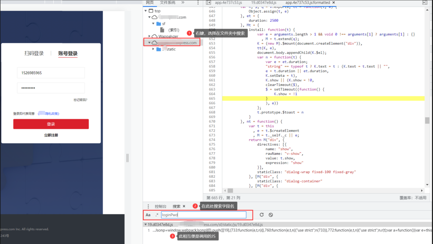Collapse the 19.d0347e8d.js search result group
Viewport: 433px width, 244px height.
[146, 224]
